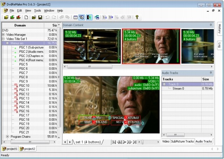Switch to the set 1 (4 buttons) tab
Screen dimensions: 224x159
[x=88, y=142]
